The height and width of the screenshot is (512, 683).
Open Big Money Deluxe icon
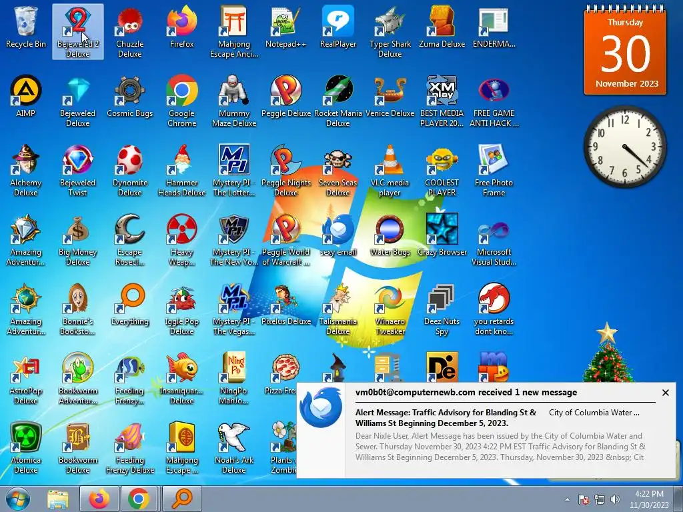click(77, 239)
